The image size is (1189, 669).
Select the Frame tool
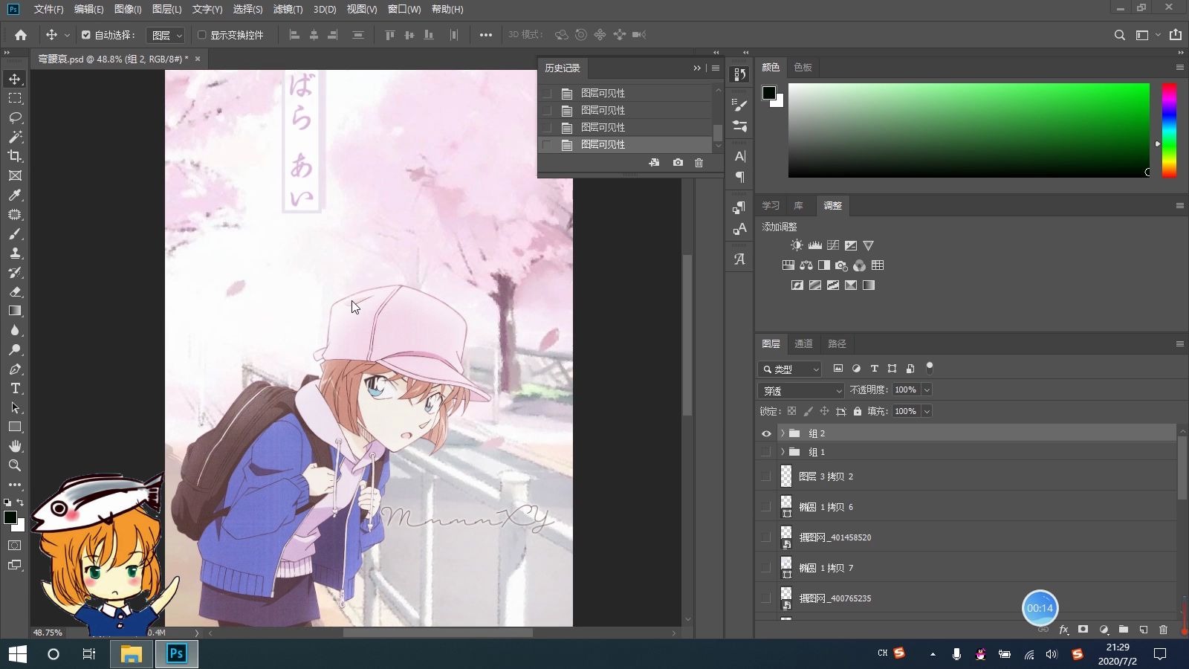click(x=15, y=175)
